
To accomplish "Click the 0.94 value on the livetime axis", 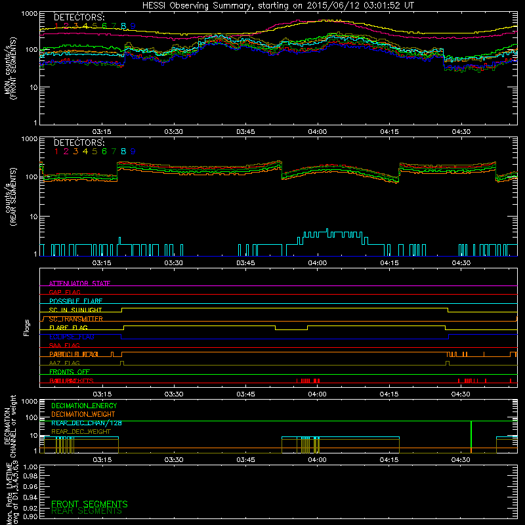I will tap(30, 497).
